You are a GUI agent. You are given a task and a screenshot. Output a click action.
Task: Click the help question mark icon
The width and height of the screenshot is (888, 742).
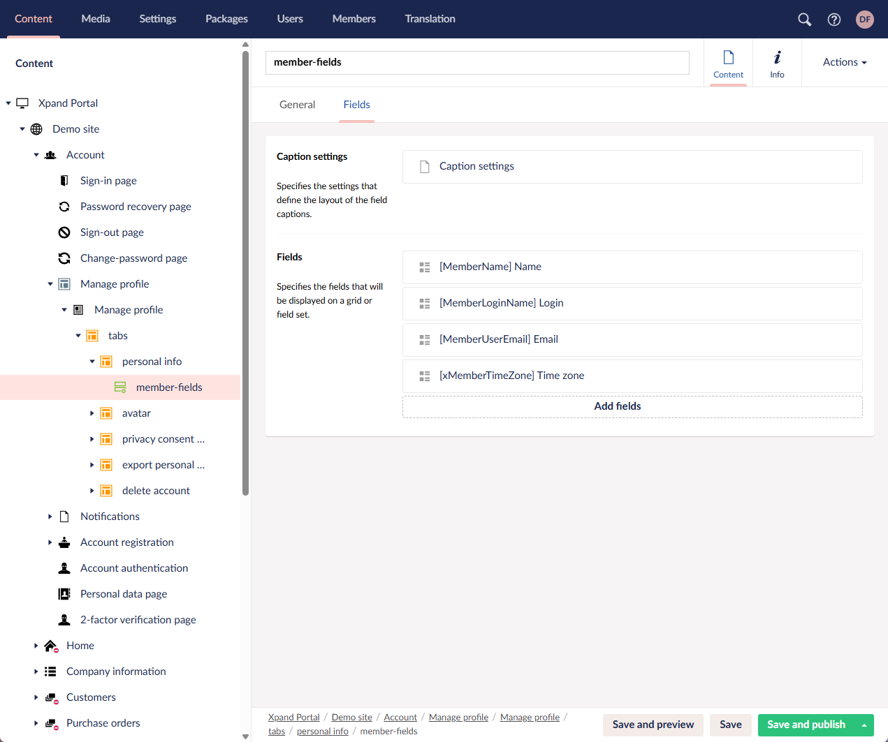tap(834, 20)
